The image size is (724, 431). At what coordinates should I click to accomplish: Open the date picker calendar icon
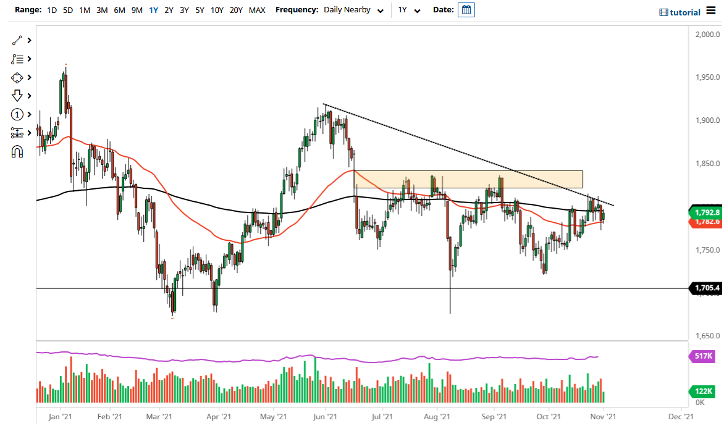point(466,10)
